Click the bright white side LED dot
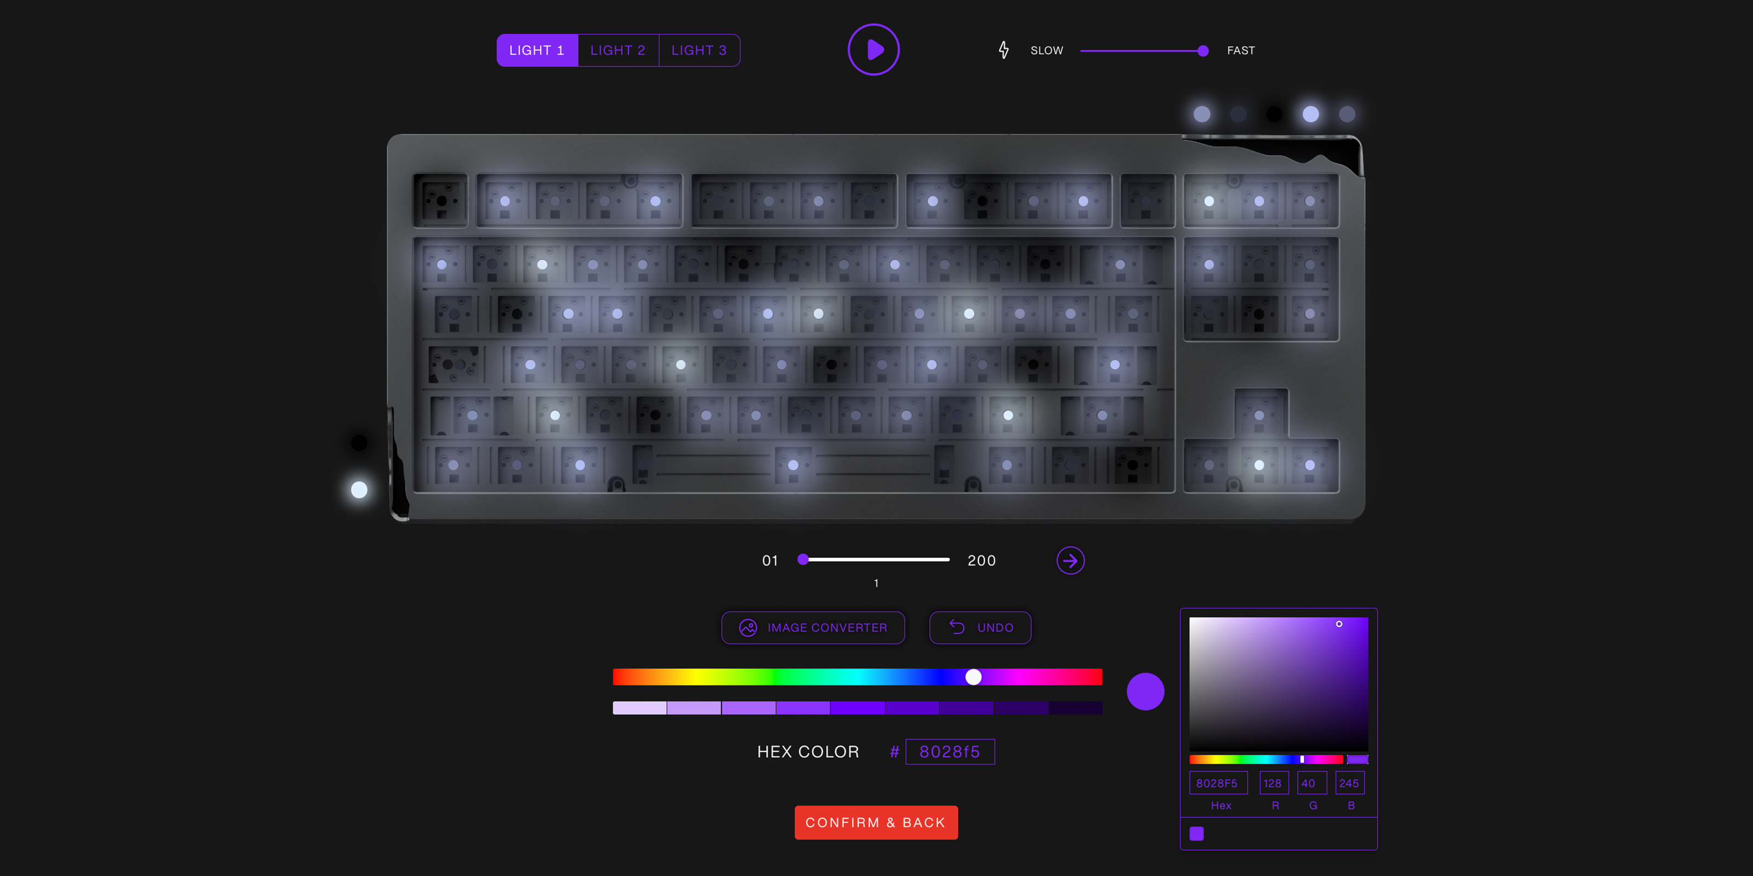 coord(359,489)
